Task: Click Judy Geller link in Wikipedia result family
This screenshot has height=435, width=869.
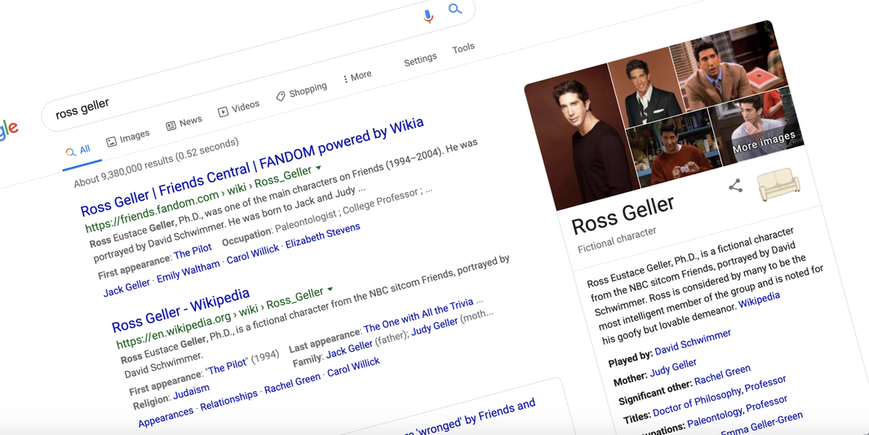Action: [434, 325]
